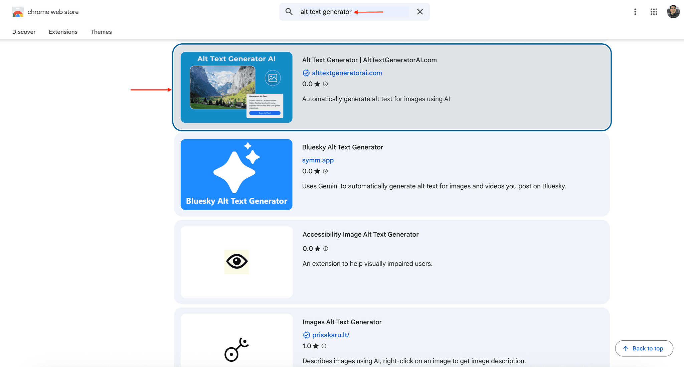This screenshot has height=367, width=684.
Task: Click the Chrome Web Store logo
Action: (x=17, y=12)
